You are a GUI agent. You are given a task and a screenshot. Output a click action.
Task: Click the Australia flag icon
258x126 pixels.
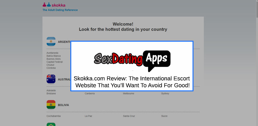tap(51, 79)
